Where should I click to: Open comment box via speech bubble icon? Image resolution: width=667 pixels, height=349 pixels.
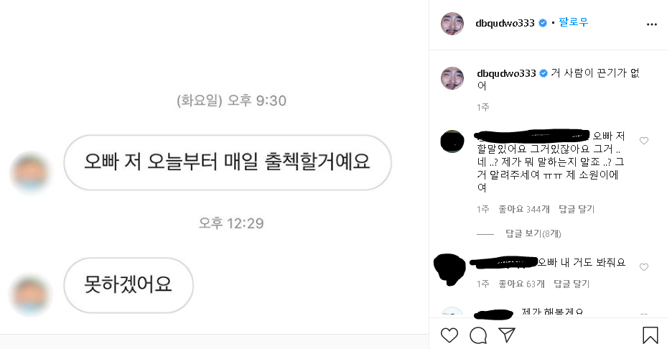tap(478, 335)
